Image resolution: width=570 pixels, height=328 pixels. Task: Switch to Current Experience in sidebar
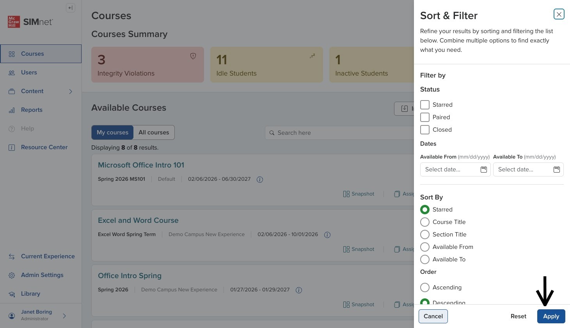(41, 256)
